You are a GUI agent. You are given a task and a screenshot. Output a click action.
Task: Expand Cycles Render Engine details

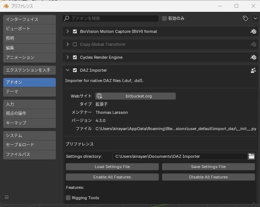67,57
